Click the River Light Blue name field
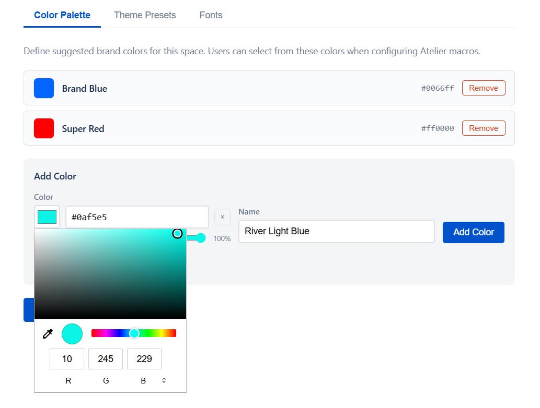This screenshot has height=408, width=540. [x=336, y=231]
